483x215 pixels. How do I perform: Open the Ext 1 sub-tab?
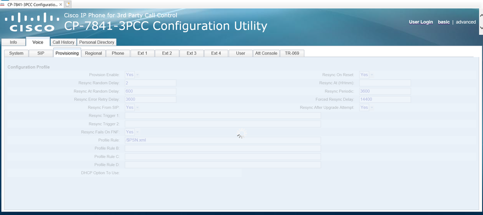point(142,53)
